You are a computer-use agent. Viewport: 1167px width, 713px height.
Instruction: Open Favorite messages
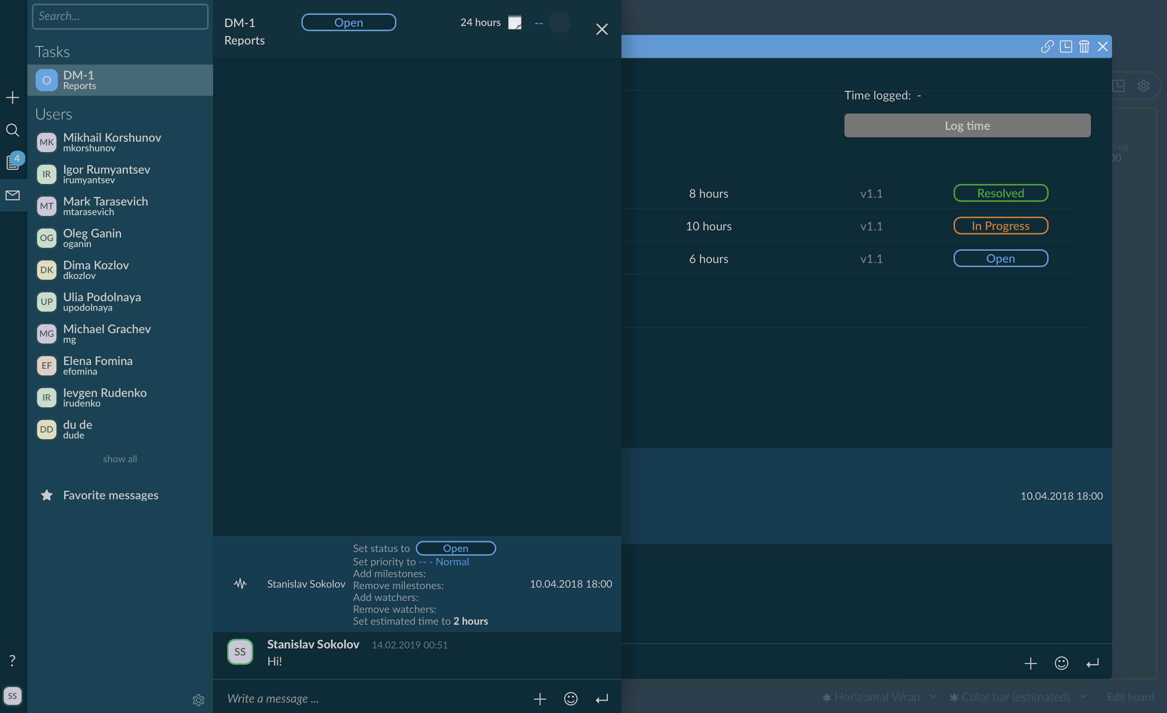[x=110, y=495]
